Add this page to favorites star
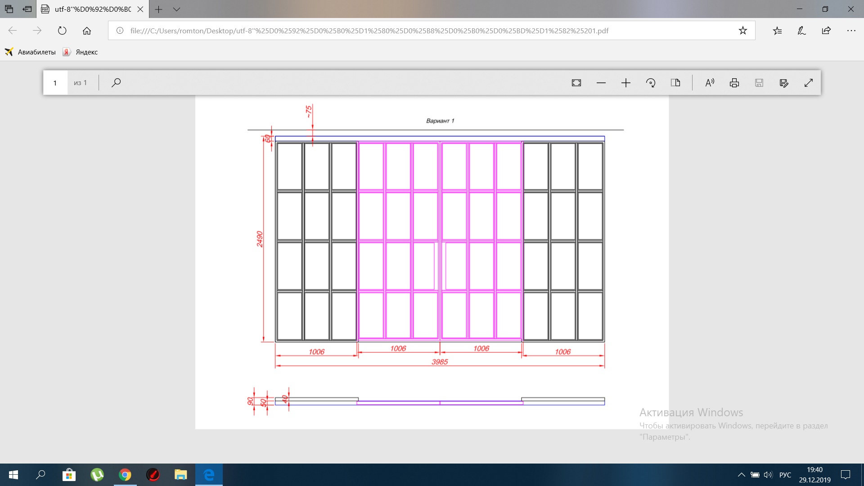Viewport: 864px width, 486px height. pos(743,31)
